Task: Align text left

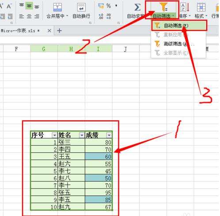Action: (22, 16)
